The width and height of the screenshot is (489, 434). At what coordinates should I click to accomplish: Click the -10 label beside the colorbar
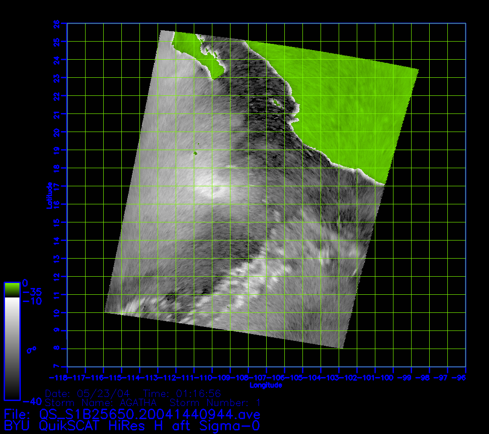[32, 301]
